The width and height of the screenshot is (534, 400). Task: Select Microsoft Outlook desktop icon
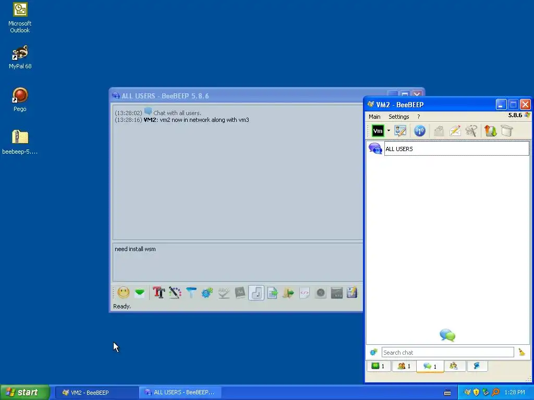click(x=20, y=18)
